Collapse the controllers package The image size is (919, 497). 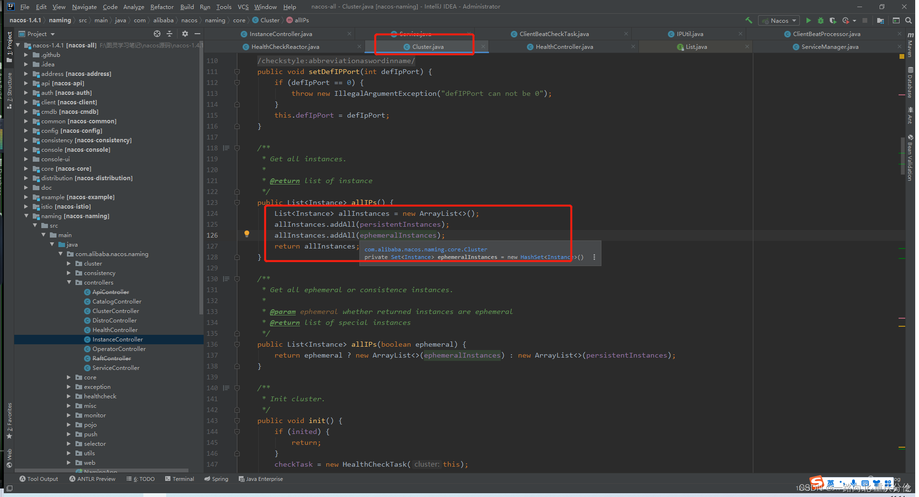(69, 282)
